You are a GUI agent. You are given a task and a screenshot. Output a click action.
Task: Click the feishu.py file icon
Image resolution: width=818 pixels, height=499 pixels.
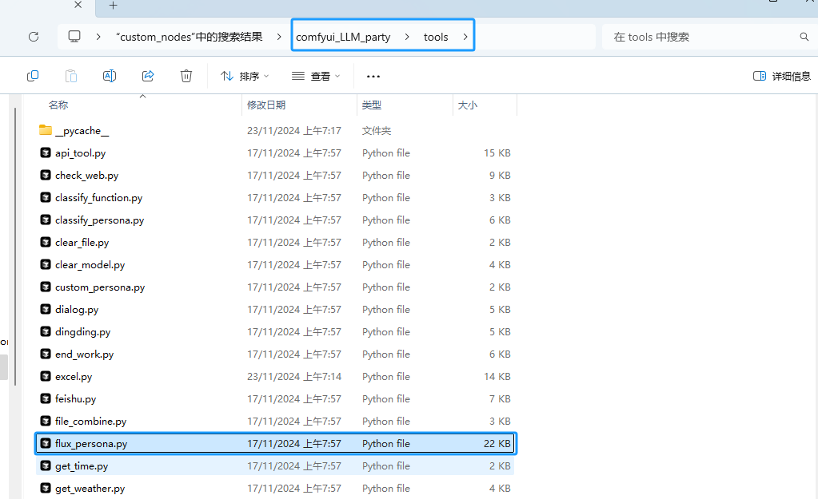coord(46,399)
